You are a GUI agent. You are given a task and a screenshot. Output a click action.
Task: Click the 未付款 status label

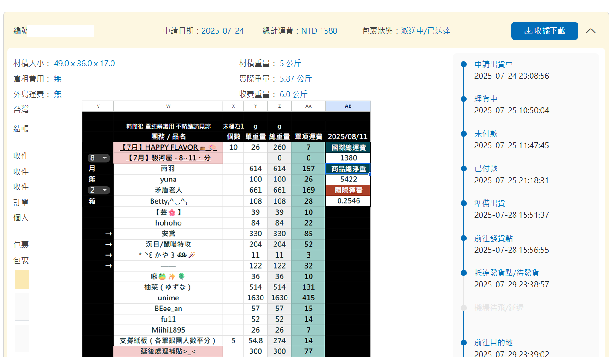click(485, 134)
